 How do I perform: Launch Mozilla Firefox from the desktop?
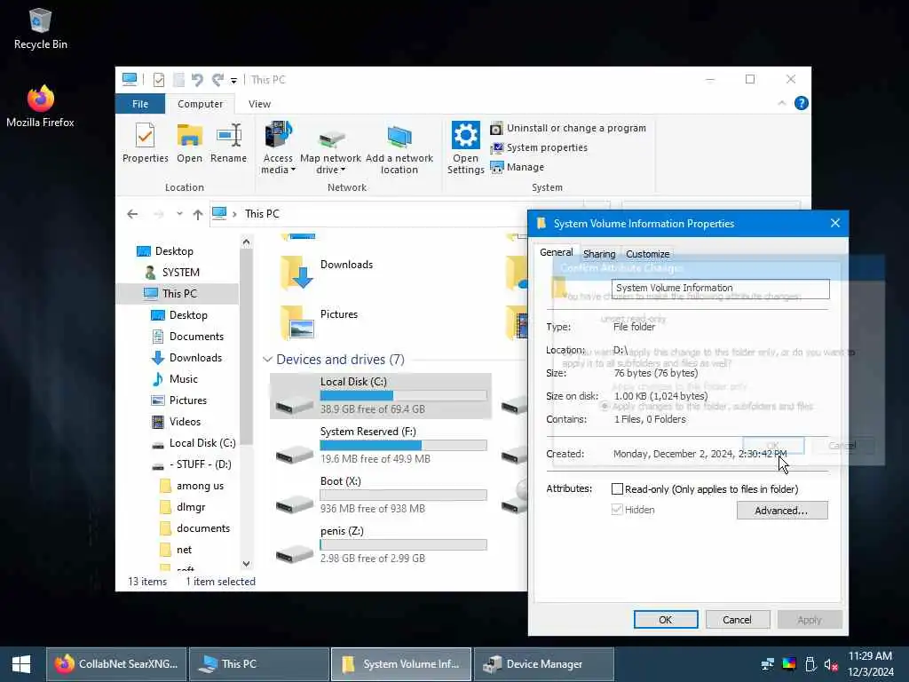point(40,107)
